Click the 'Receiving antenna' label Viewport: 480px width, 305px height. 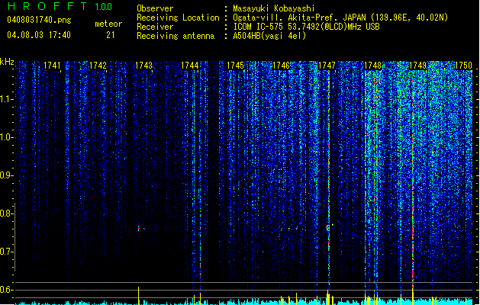[x=176, y=36]
